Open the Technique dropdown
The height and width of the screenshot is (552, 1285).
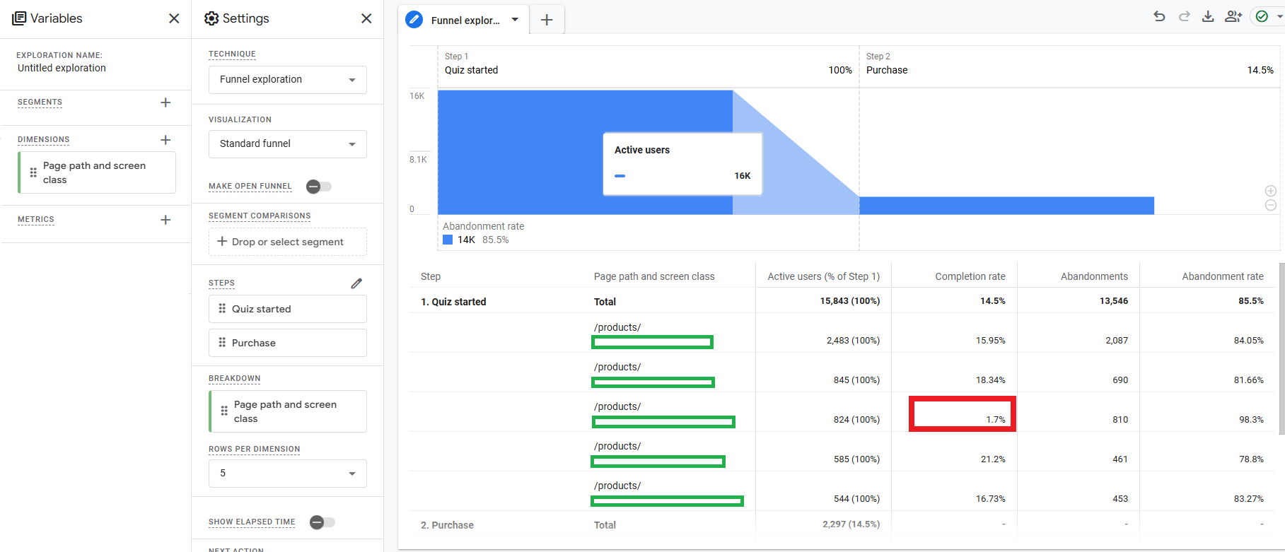pos(288,80)
